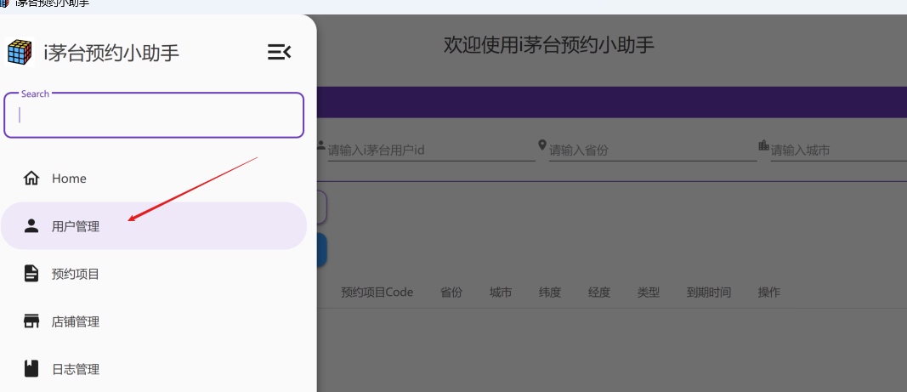Focus the Search input field
This screenshot has height=392, width=907.
point(154,116)
